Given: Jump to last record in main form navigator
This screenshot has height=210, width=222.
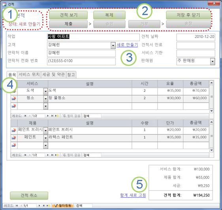Looking at the screenshot, I should coord(44,206).
